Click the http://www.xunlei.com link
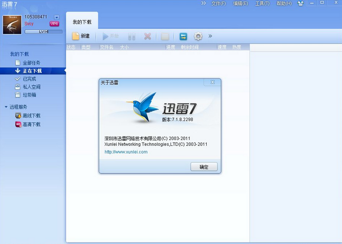The height and width of the screenshot is (244, 342). pyautogui.click(x=126, y=152)
